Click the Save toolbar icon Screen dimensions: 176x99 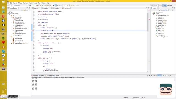click(x=15, y=5)
